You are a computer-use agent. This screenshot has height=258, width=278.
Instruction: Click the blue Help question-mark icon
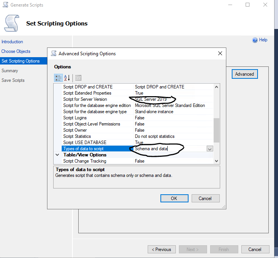(255, 40)
